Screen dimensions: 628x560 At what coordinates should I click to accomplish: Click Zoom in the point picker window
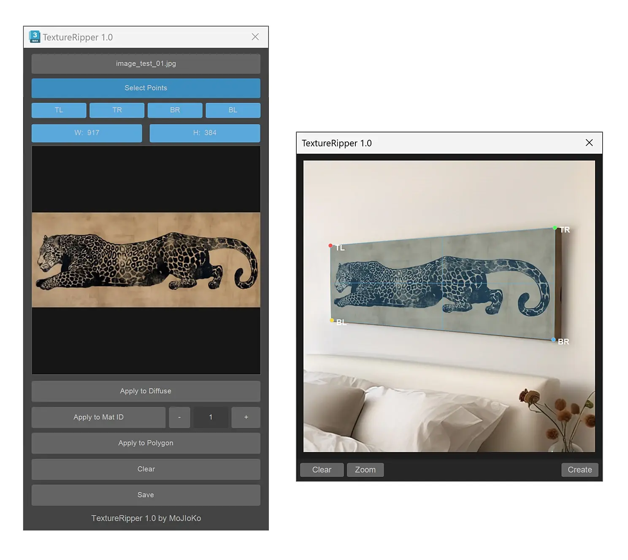coord(365,470)
